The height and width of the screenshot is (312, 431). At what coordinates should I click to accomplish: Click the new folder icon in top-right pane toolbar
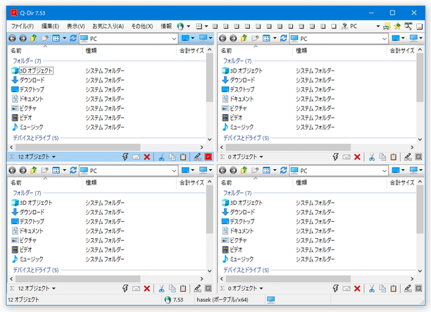pyautogui.click(x=255, y=38)
